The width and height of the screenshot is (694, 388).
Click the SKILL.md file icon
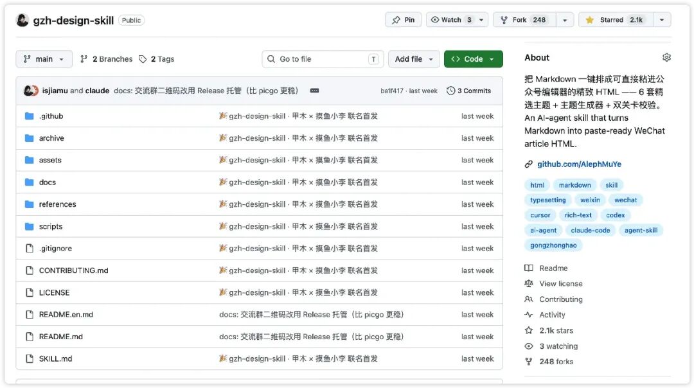[x=29, y=359]
